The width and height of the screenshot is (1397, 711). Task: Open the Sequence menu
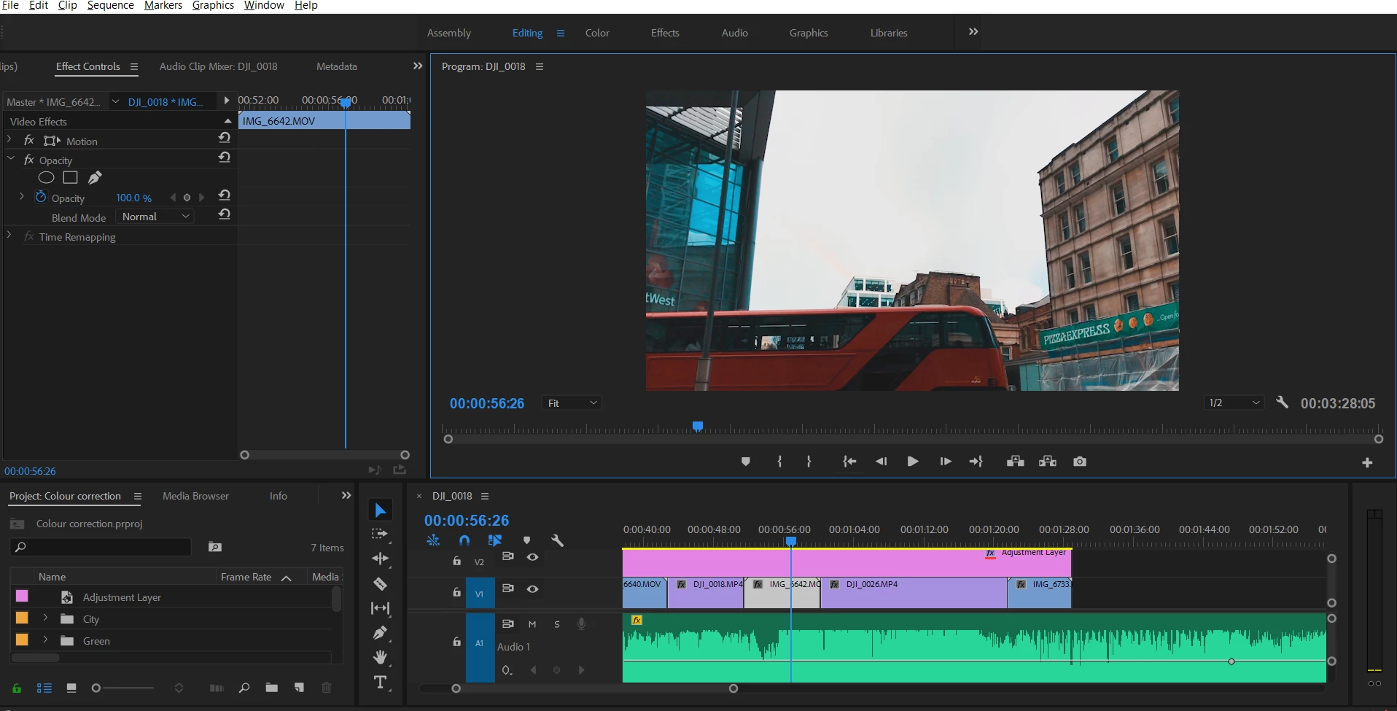(x=110, y=6)
